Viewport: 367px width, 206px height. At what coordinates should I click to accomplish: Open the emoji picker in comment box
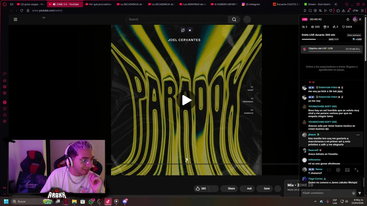(x=354, y=193)
